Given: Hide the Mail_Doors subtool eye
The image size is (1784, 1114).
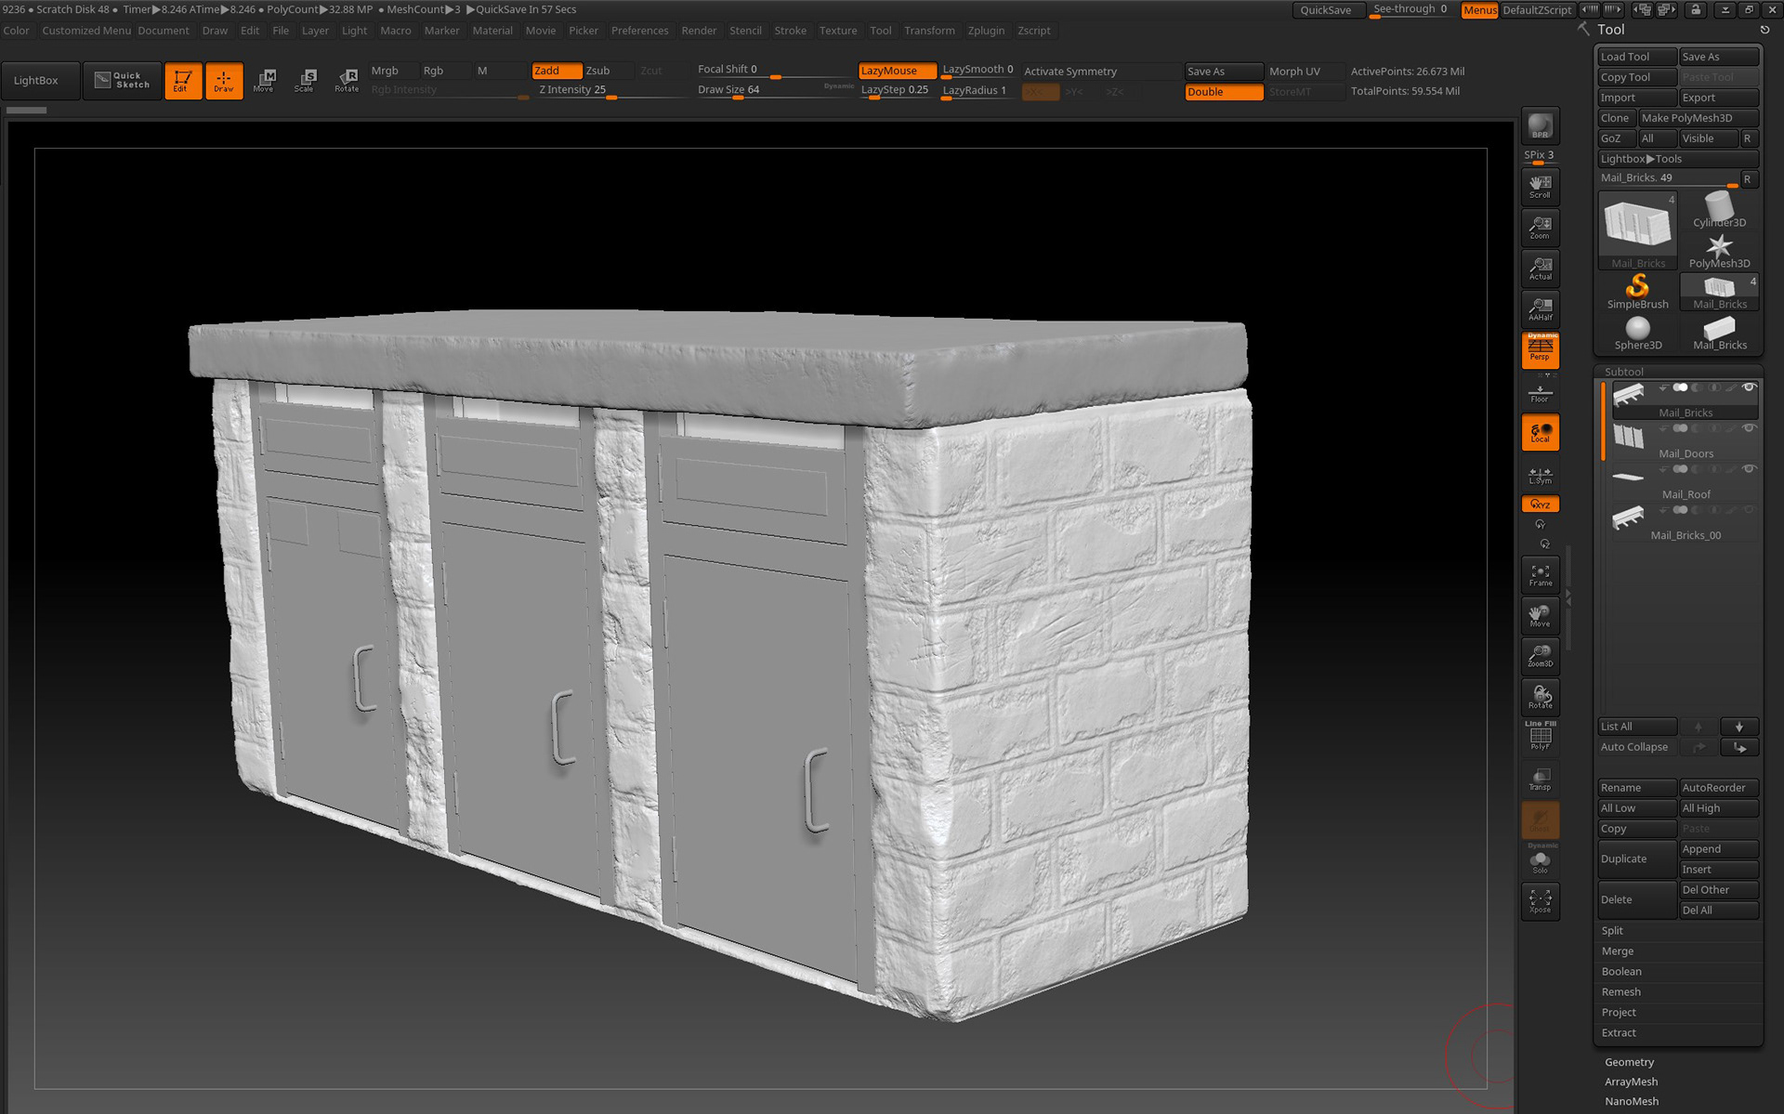Looking at the screenshot, I should pyautogui.click(x=1749, y=428).
